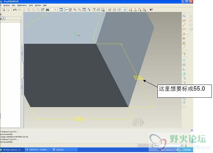Select the bottom horizontal dimension value
Image resolution: width=213 pixels, height=153 pixels.
point(79,119)
